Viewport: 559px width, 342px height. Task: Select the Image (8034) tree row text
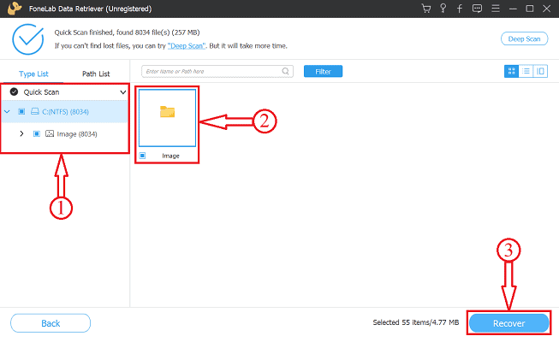[77, 134]
